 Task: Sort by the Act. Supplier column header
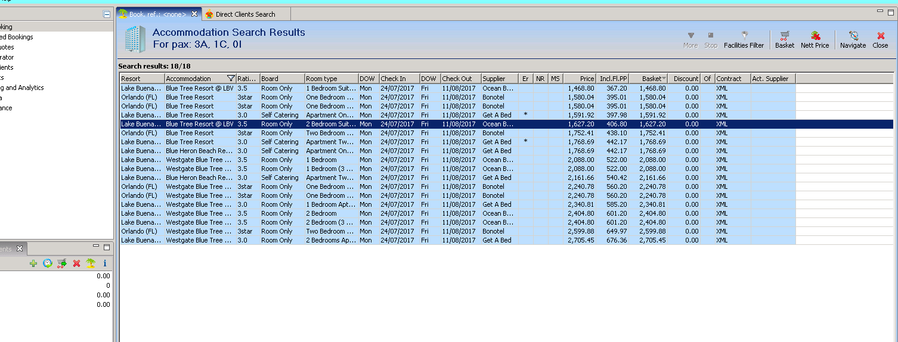coord(773,79)
